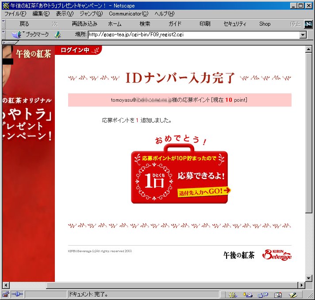Click the footer 午後の紅茶 logo
315x300 pixels.
coord(239,255)
